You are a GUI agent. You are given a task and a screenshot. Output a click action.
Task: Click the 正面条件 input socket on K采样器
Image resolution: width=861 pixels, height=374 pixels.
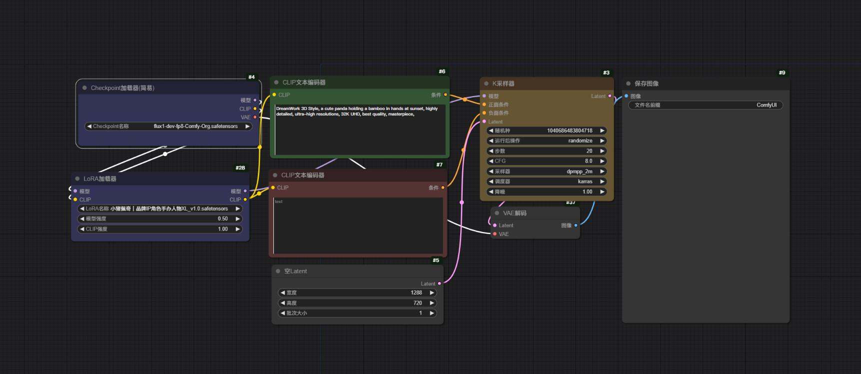point(484,104)
